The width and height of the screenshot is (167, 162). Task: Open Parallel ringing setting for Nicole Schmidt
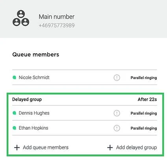click(x=144, y=78)
